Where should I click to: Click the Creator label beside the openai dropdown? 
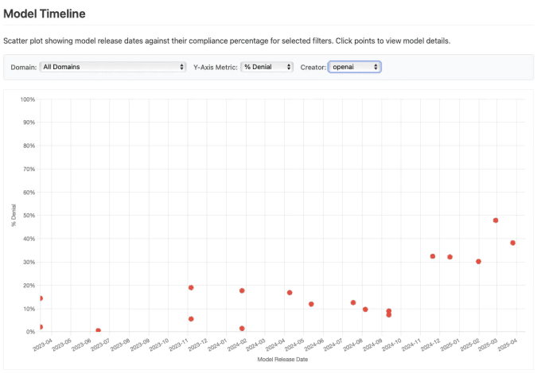[313, 67]
